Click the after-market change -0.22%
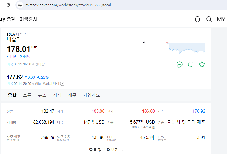 43,77
